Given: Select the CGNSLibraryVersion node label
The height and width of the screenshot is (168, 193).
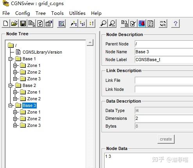Looking at the screenshot, I should pyautogui.click(x=42, y=52).
